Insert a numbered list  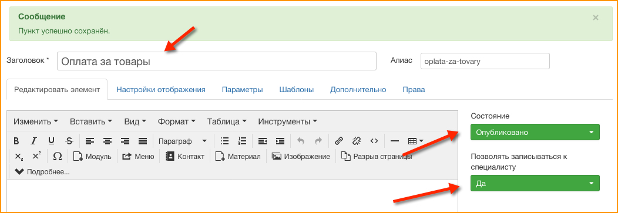pos(243,141)
